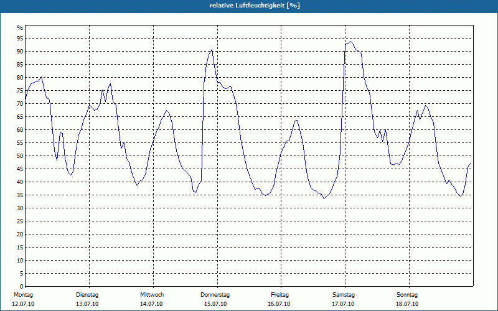Select the '16.07.10' date label
The width and height of the screenshot is (498, 311).
pyautogui.click(x=279, y=304)
